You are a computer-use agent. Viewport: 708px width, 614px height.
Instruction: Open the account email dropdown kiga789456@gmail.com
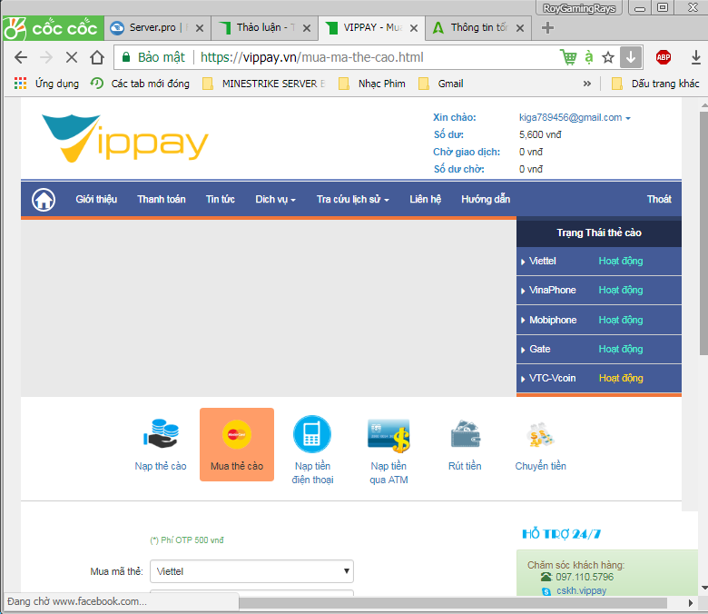click(575, 117)
